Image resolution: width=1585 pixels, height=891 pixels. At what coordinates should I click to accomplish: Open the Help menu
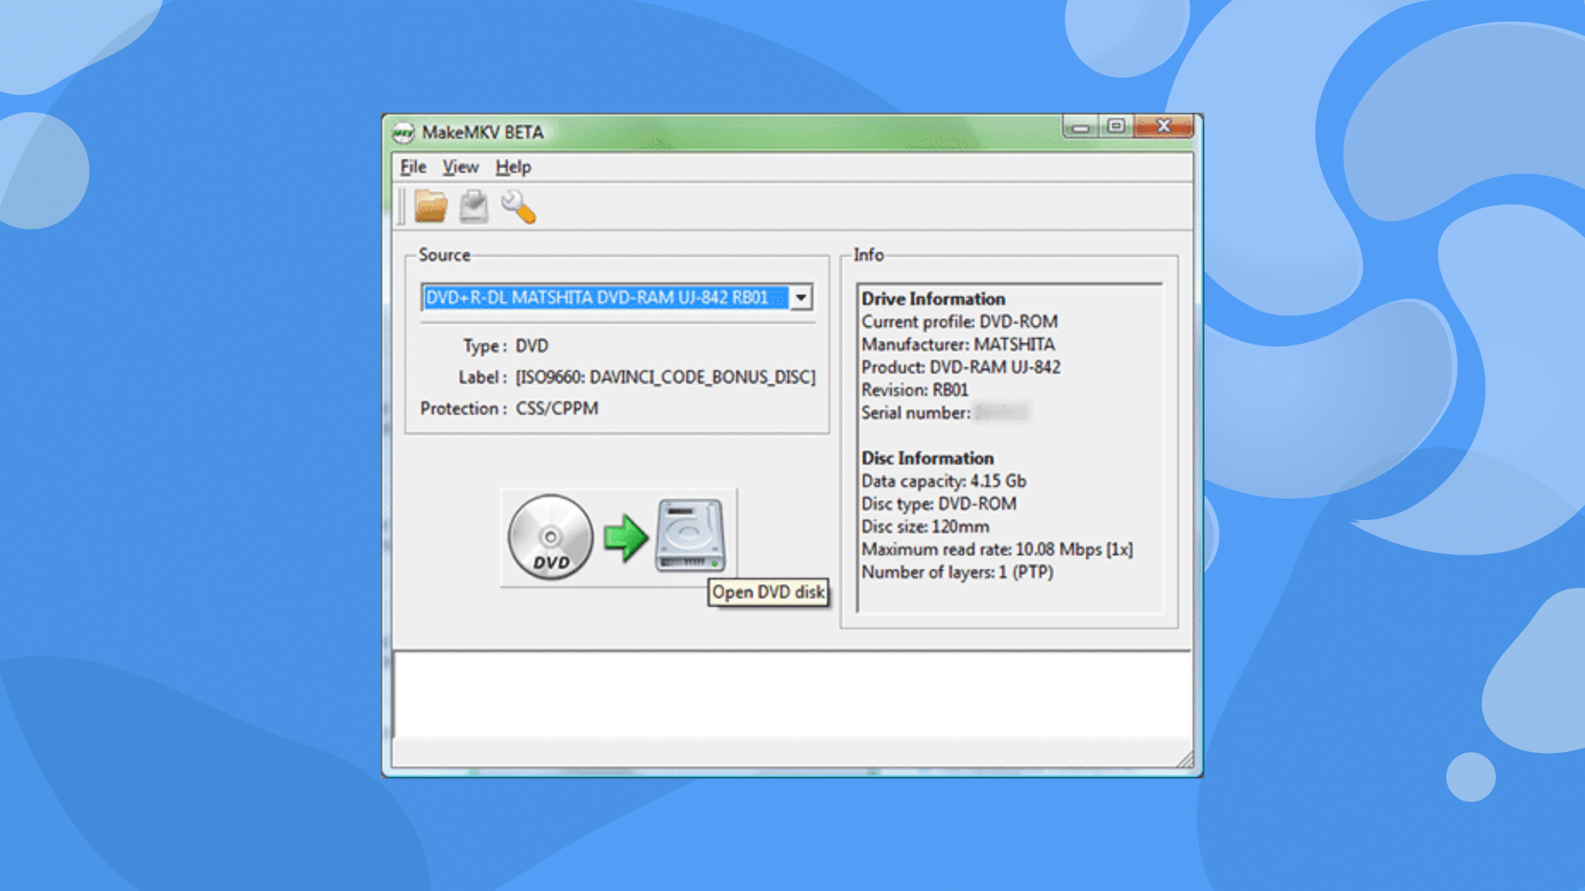(x=513, y=167)
